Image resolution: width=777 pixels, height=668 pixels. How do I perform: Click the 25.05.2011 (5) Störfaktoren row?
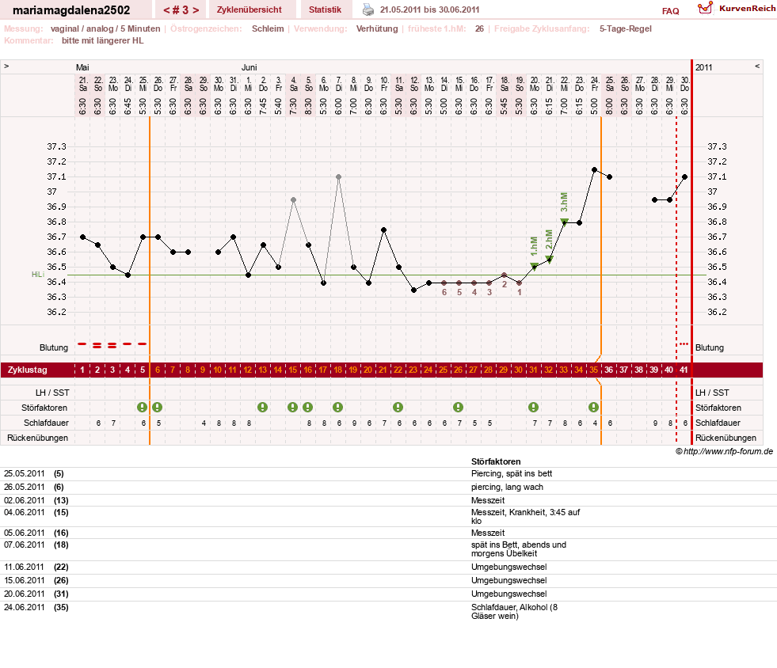click(388, 474)
